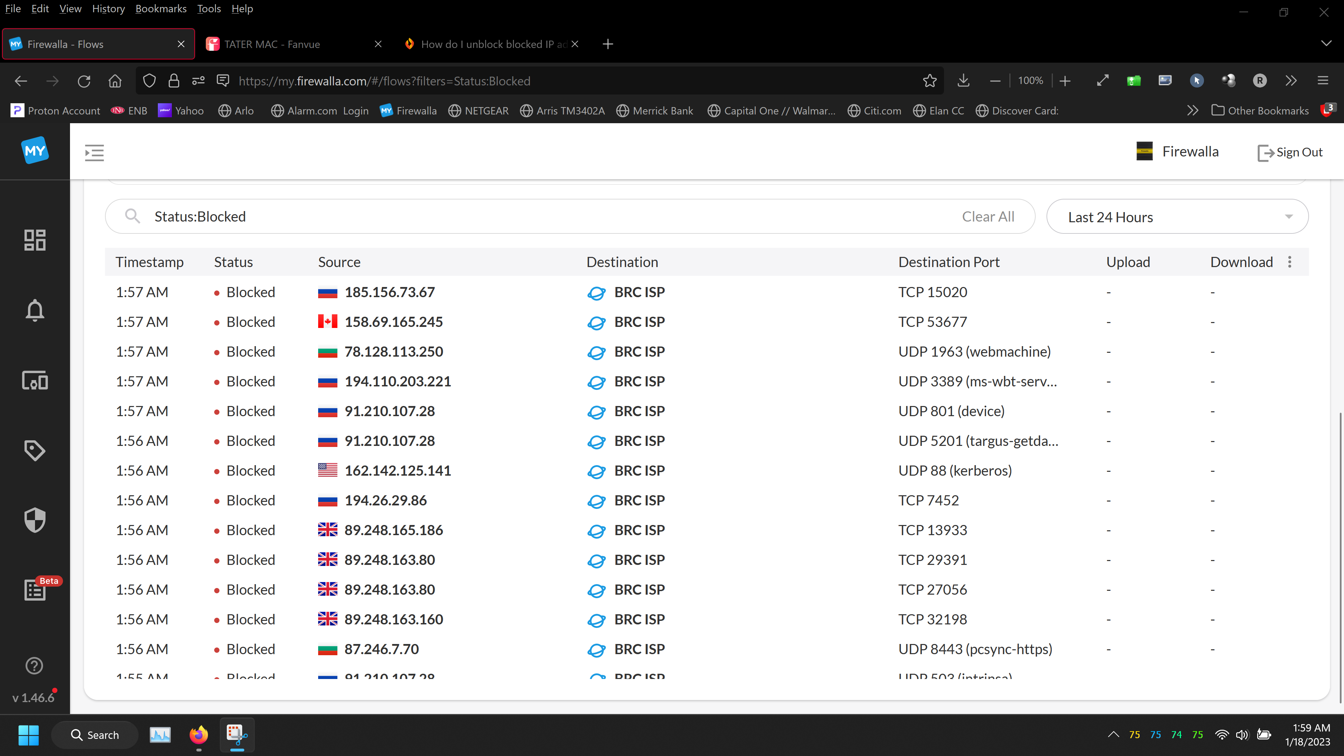Click Clear All in the filter bar
The width and height of the screenshot is (1344, 756).
coord(988,217)
